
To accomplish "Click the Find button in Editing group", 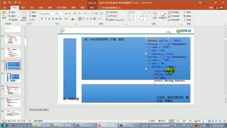I will (x=187, y=12).
